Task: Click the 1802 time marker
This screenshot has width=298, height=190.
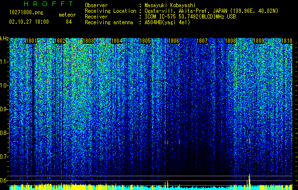Action: coord(60,41)
